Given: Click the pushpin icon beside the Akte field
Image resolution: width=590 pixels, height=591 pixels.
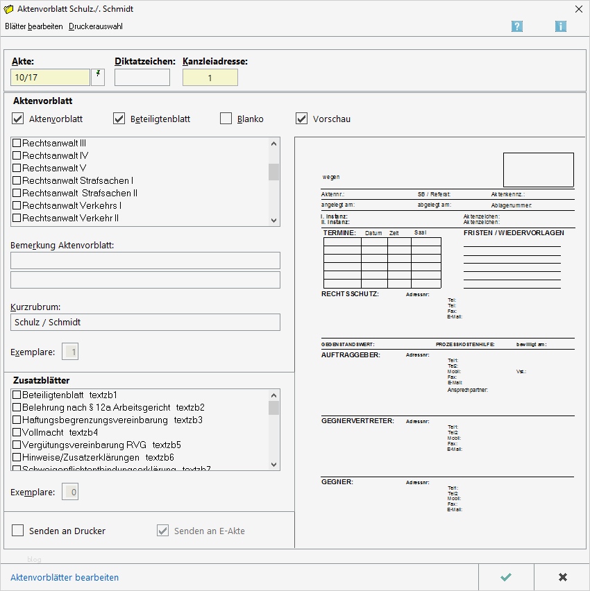Looking at the screenshot, I should point(96,77).
